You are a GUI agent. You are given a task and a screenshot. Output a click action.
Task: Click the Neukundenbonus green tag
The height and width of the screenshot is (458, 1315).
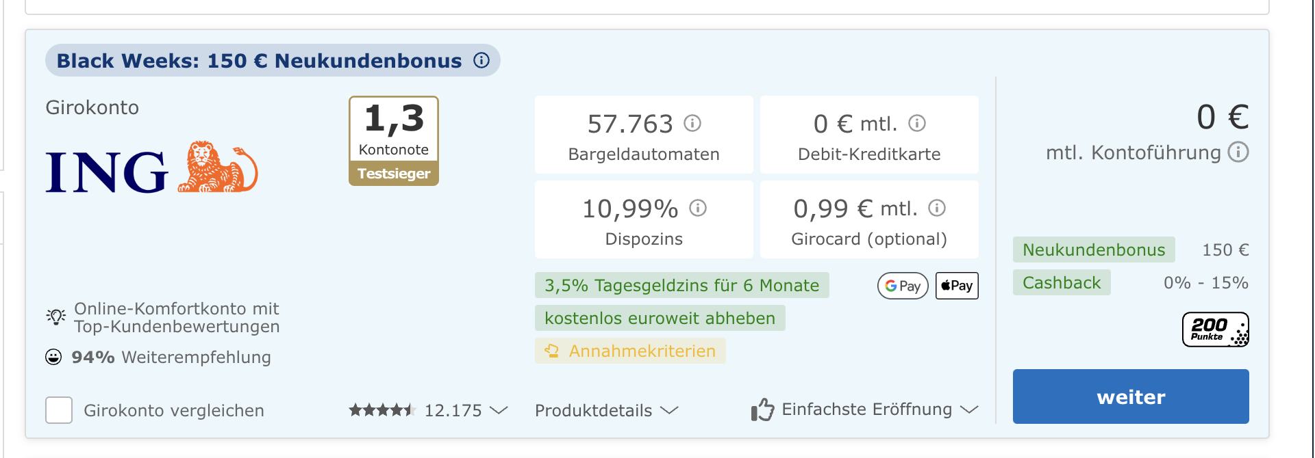click(x=1094, y=250)
